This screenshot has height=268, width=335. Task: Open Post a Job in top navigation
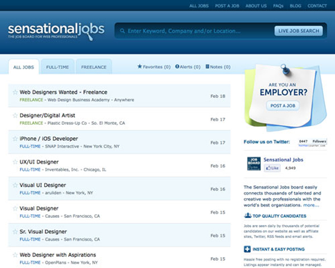(226, 6)
